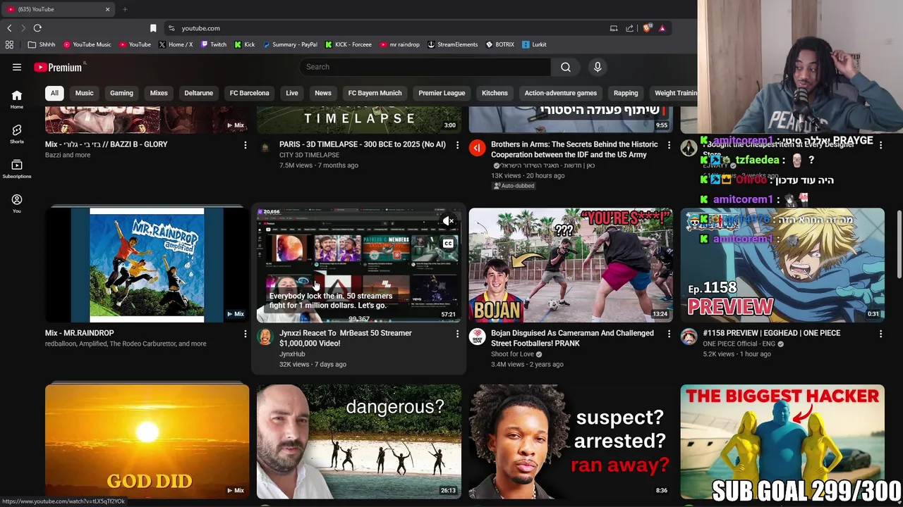
Task: Click the cast media icon in address bar
Action: point(614,28)
